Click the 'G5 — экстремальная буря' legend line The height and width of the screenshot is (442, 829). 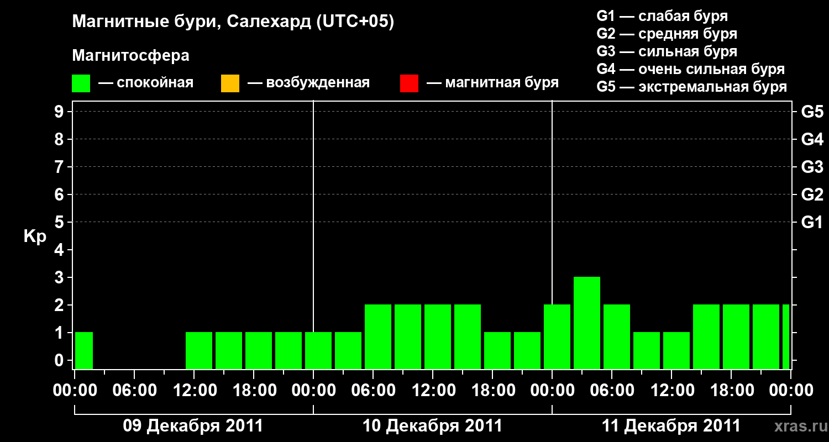pyautogui.click(x=692, y=87)
